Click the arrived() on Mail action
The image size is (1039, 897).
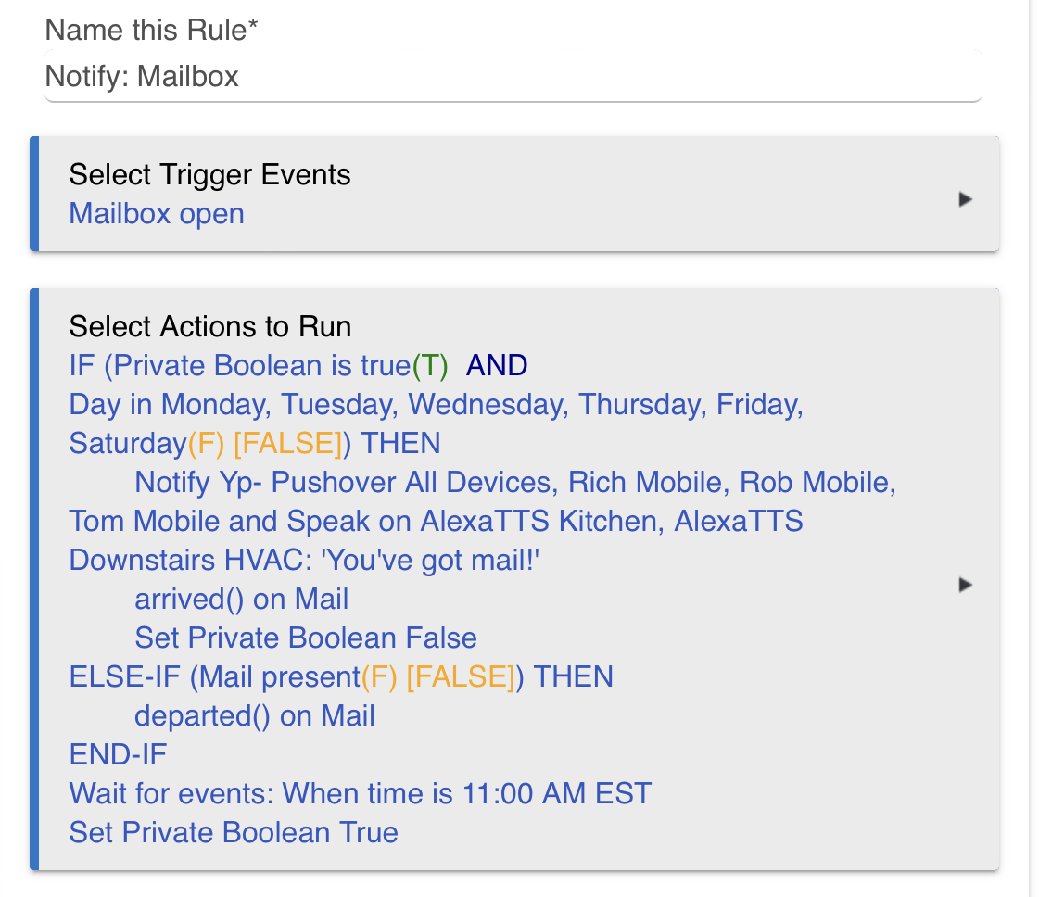click(241, 600)
